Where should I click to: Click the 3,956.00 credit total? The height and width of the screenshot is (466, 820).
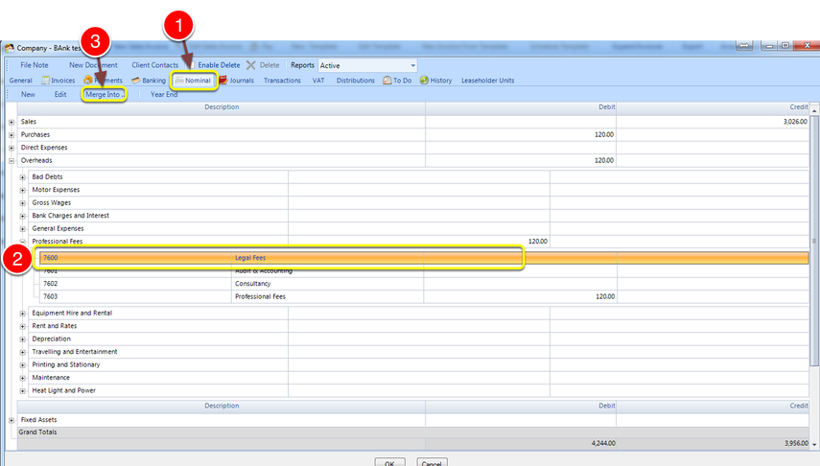pyautogui.click(x=795, y=443)
